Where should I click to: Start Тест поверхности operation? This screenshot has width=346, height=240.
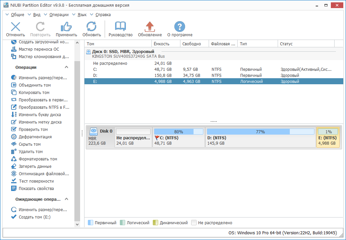point(32,181)
